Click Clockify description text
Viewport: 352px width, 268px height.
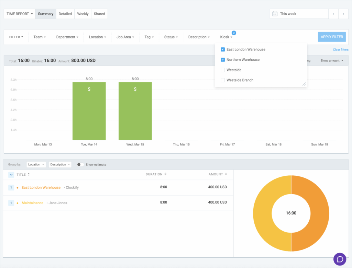(72, 188)
